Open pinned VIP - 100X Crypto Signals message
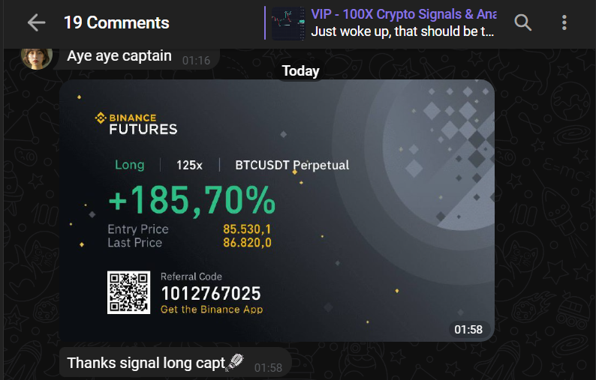 pyautogui.click(x=404, y=15)
